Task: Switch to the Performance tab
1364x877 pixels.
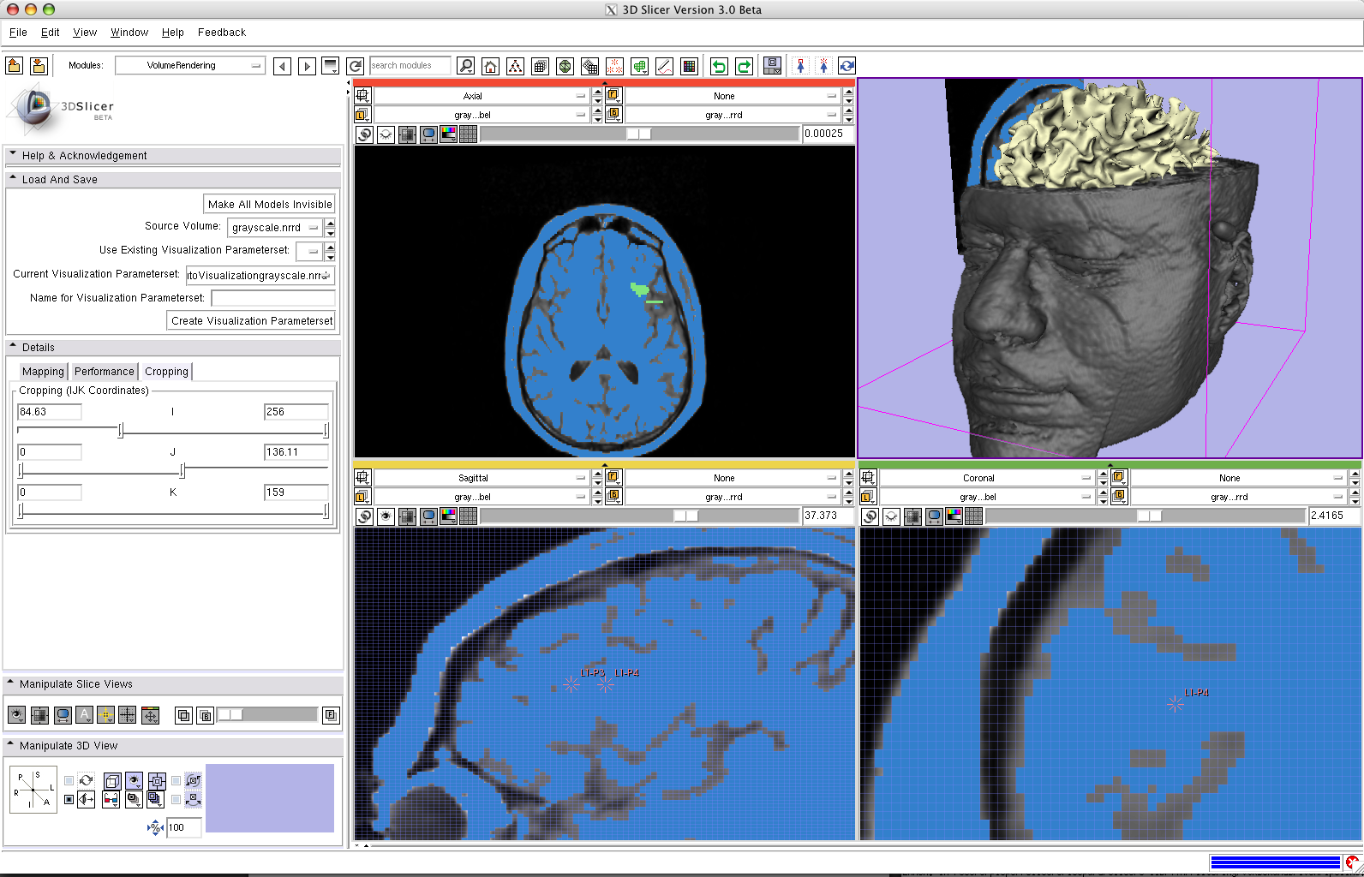Action: click(x=104, y=372)
